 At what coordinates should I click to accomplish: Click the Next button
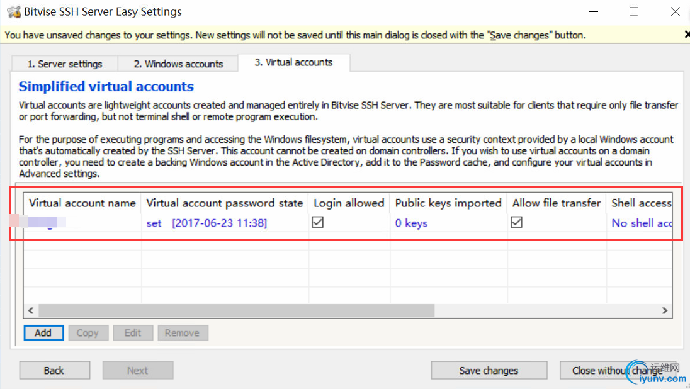tap(137, 371)
